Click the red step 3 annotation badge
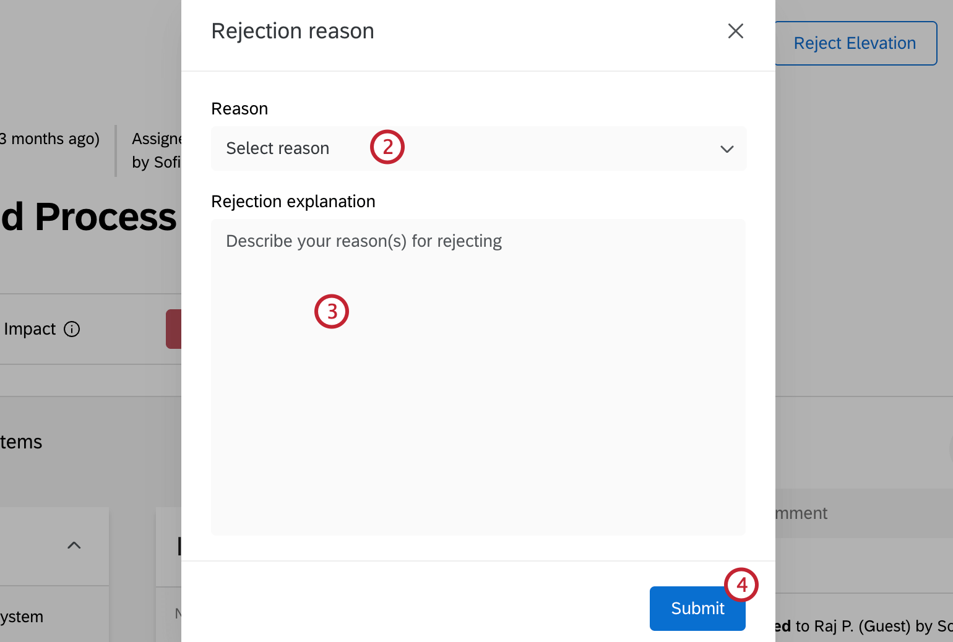The width and height of the screenshot is (953, 642). coord(332,311)
